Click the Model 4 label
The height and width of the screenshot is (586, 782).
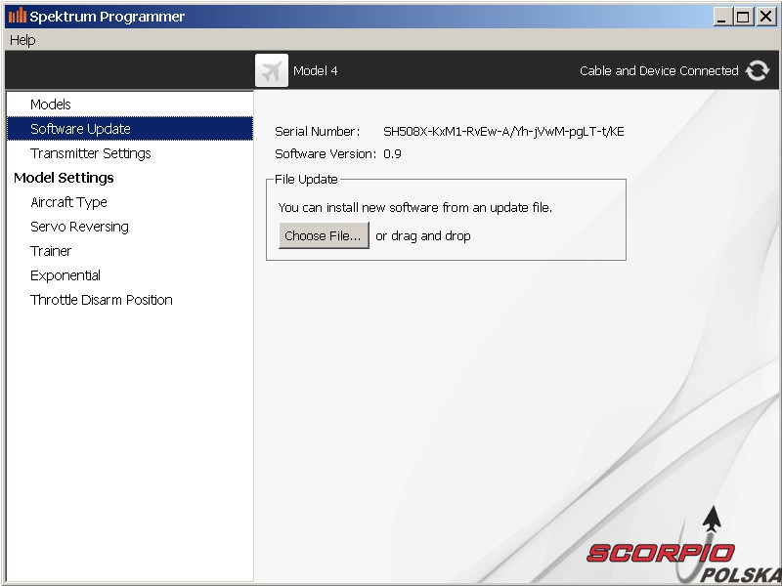315,70
